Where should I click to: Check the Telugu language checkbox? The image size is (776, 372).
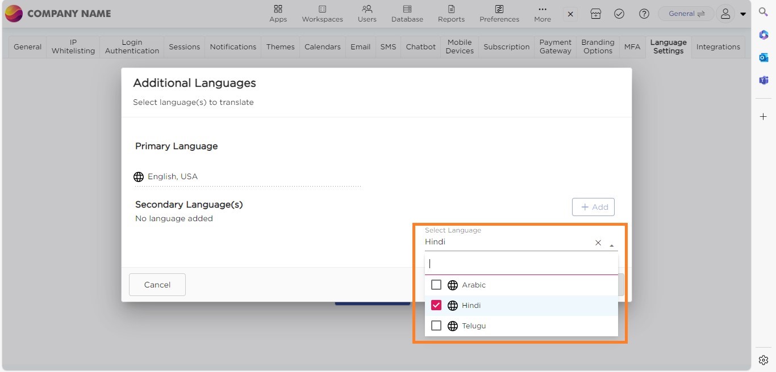(x=436, y=325)
